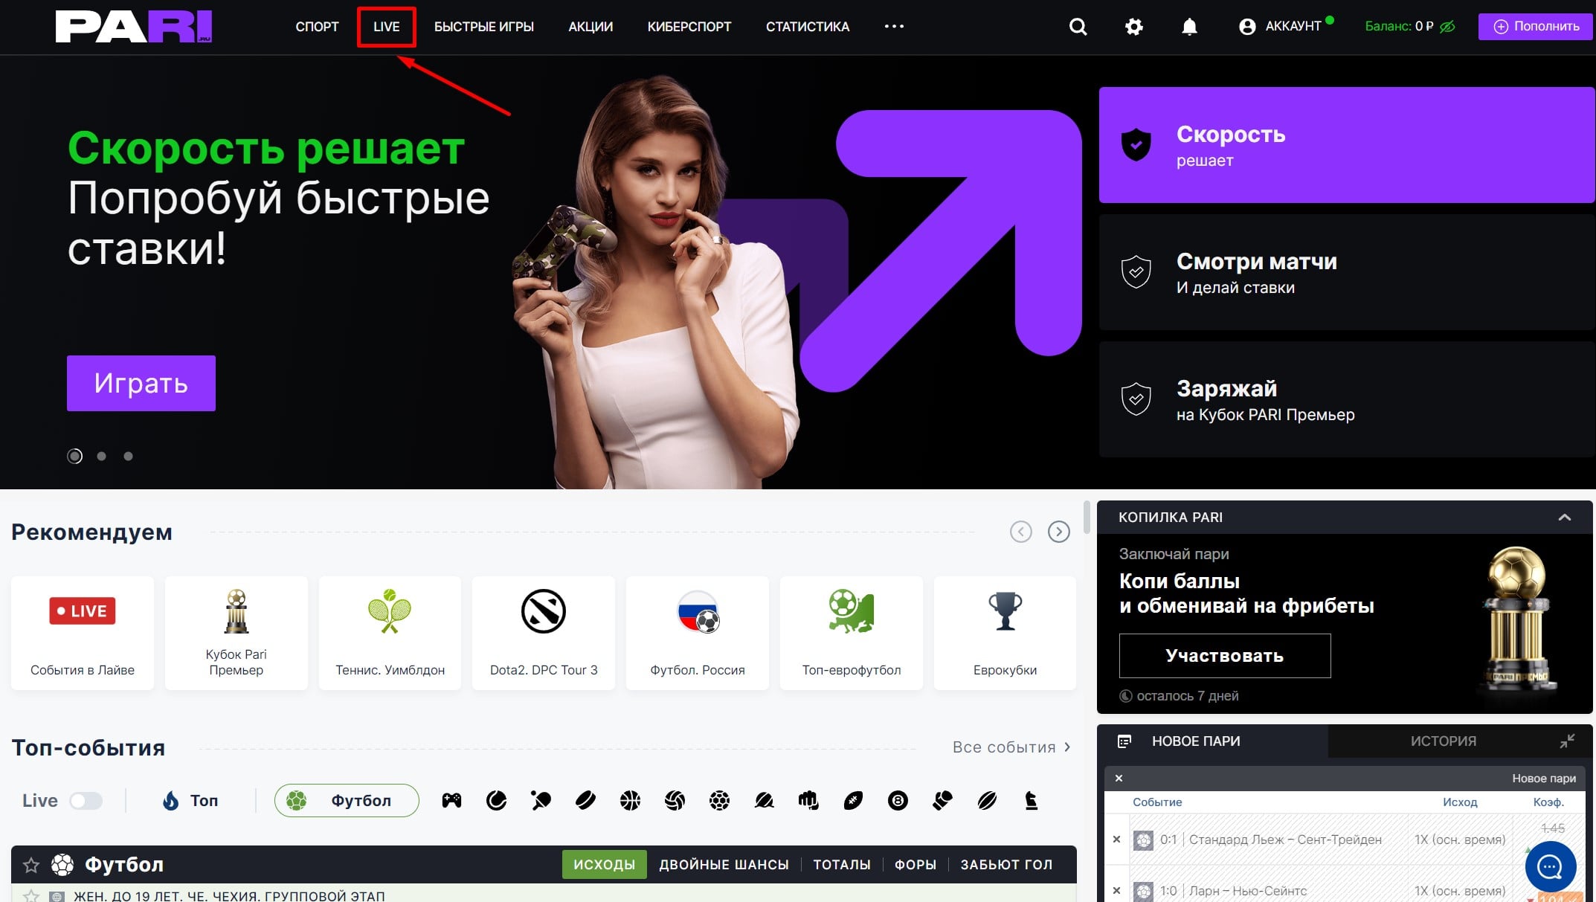This screenshot has width=1596, height=902.
Task: Select the second banner carousel dot
Action: (x=102, y=456)
